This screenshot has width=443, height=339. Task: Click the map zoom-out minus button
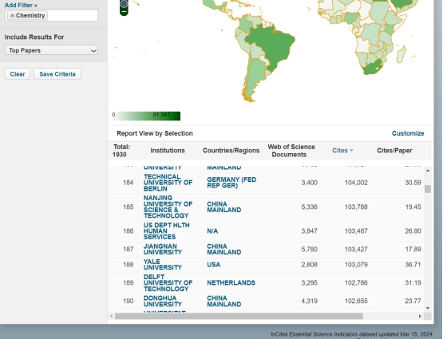pos(124,12)
